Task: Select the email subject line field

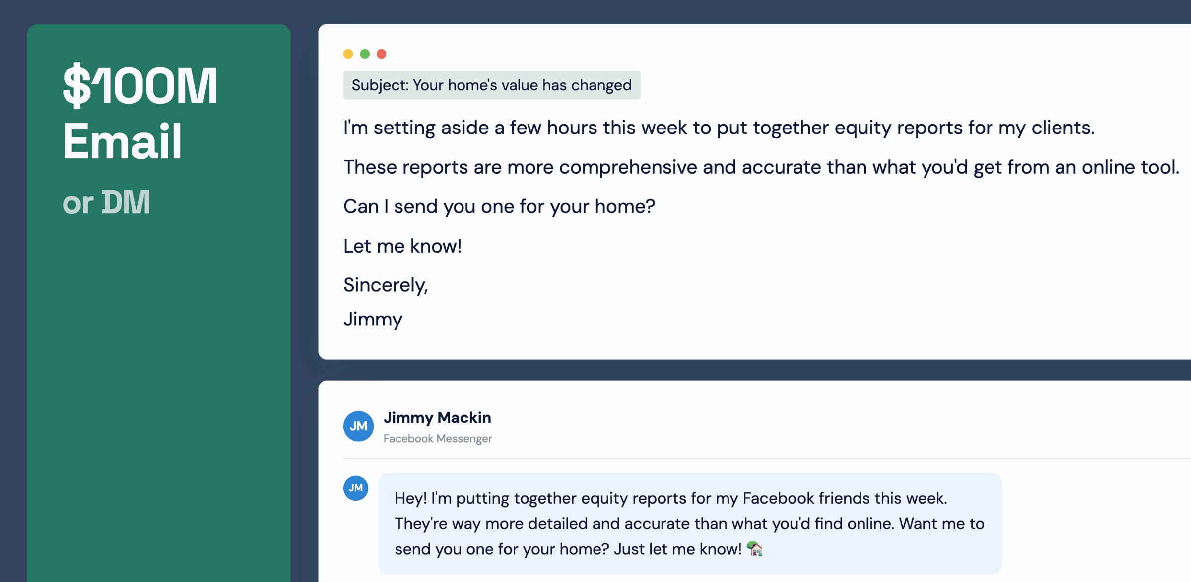Action: click(x=491, y=85)
